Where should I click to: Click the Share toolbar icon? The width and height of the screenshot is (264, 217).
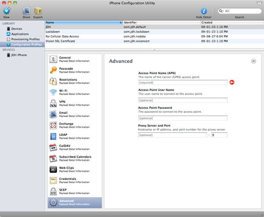[x=26, y=11]
